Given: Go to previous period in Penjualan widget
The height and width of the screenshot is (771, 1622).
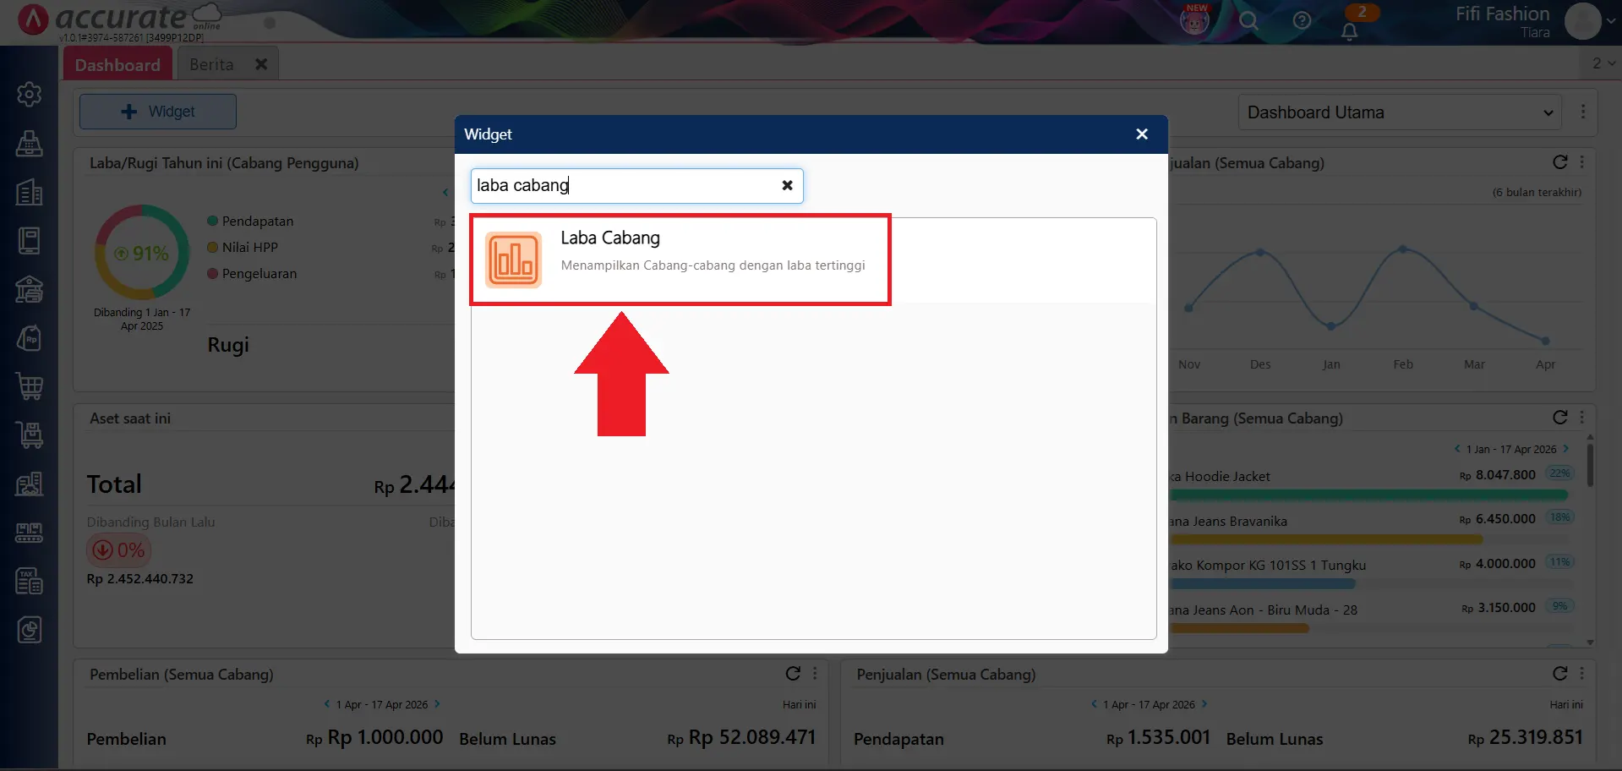Looking at the screenshot, I should (x=1094, y=704).
